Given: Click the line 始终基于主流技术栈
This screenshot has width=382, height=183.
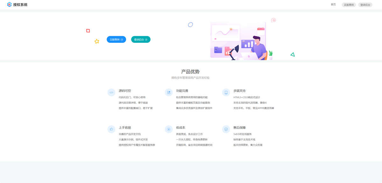Looking at the screenshot, I should (244, 140).
